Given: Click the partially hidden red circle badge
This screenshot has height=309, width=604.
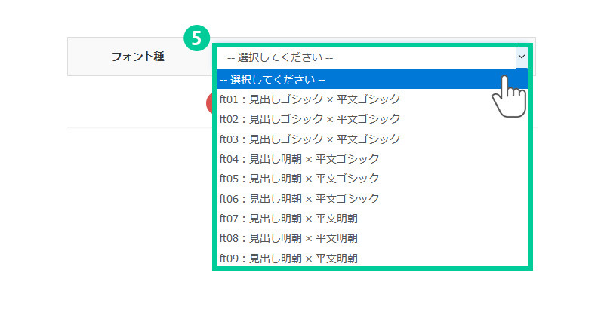Looking at the screenshot, I should (211, 104).
